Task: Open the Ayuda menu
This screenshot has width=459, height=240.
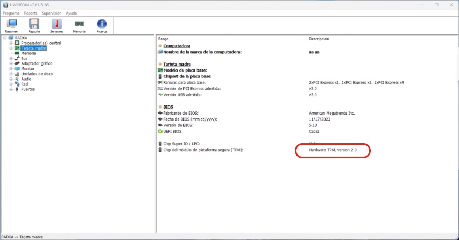Action: [72, 13]
